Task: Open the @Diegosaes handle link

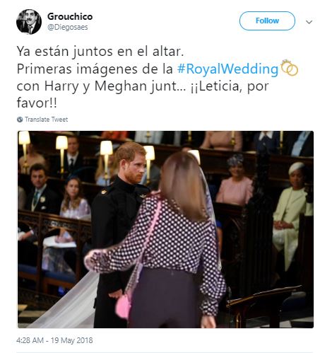Action: pyautogui.click(x=68, y=28)
